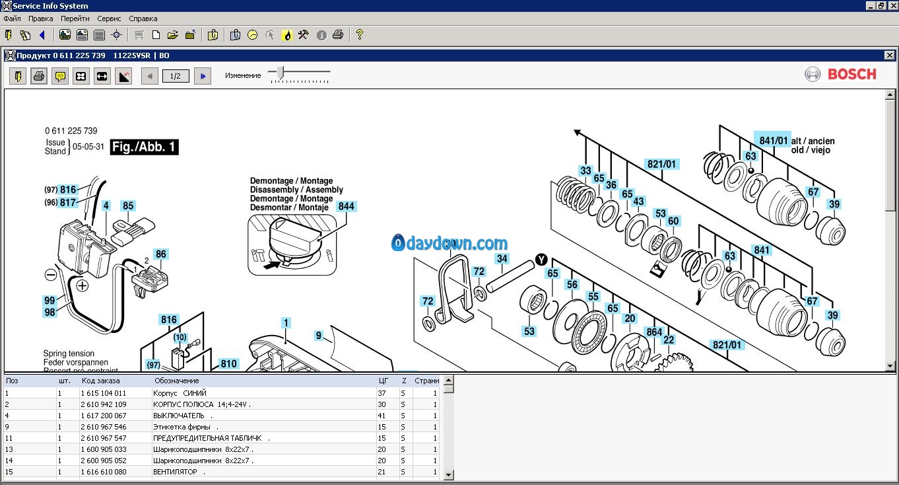The height and width of the screenshot is (485, 899).
Task: Print the exploded drawing from product toolbar
Action: (39, 77)
